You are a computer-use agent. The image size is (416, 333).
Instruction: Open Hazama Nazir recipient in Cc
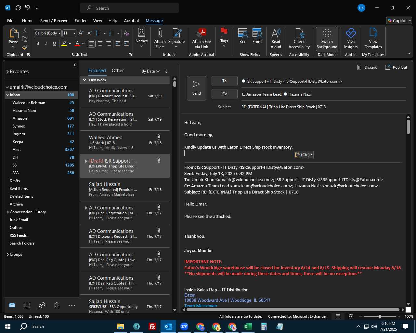(x=300, y=94)
